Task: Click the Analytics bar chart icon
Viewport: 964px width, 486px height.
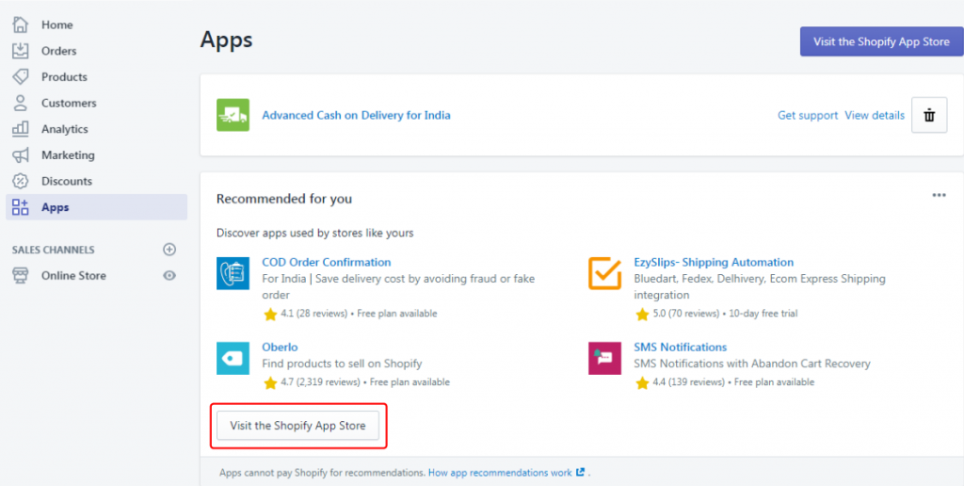Action: click(x=21, y=129)
